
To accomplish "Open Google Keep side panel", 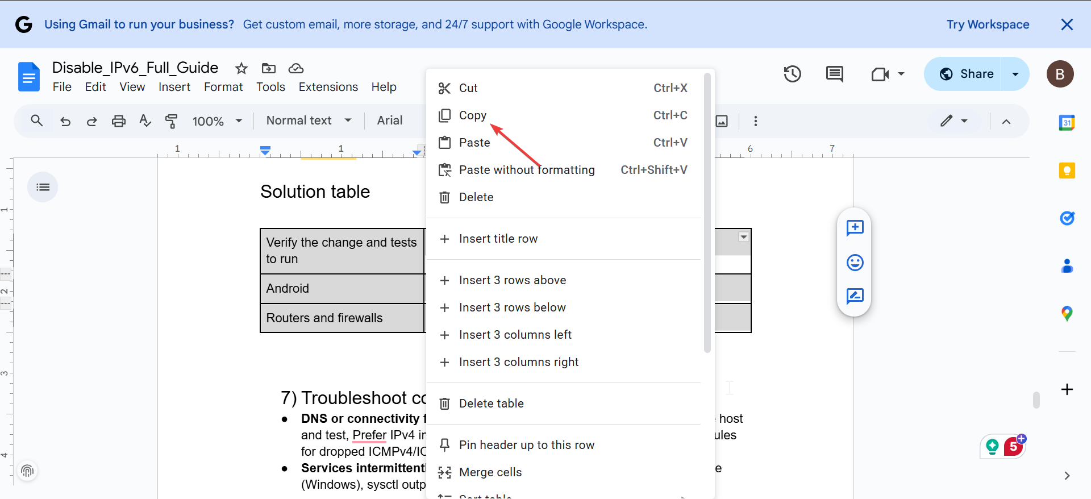I will tap(1067, 170).
